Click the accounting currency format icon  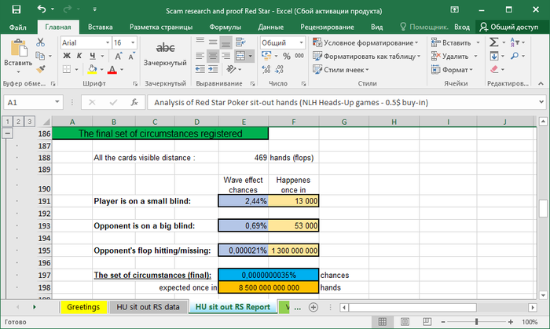click(x=266, y=56)
